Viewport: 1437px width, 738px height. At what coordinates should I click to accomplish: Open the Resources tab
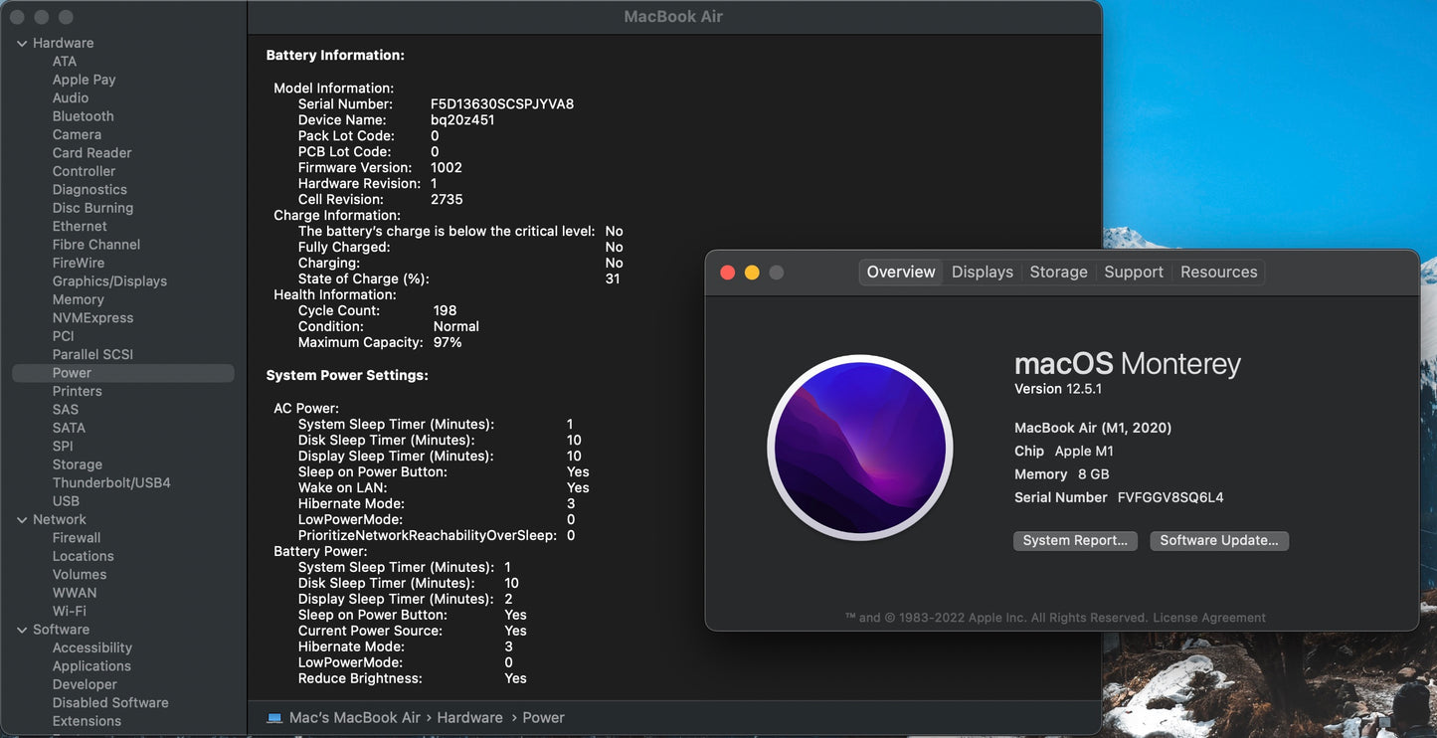pos(1218,273)
